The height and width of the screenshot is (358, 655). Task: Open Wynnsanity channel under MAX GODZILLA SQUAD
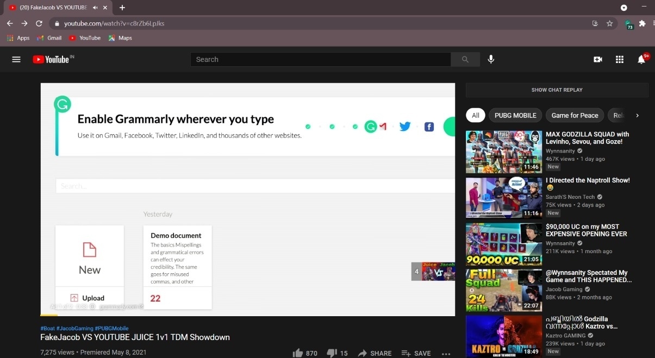560,151
